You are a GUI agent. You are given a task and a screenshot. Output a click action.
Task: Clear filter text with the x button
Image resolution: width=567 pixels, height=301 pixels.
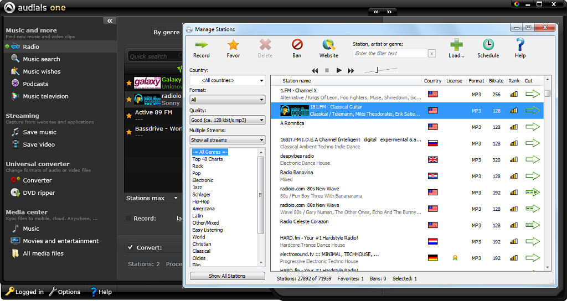point(432,54)
